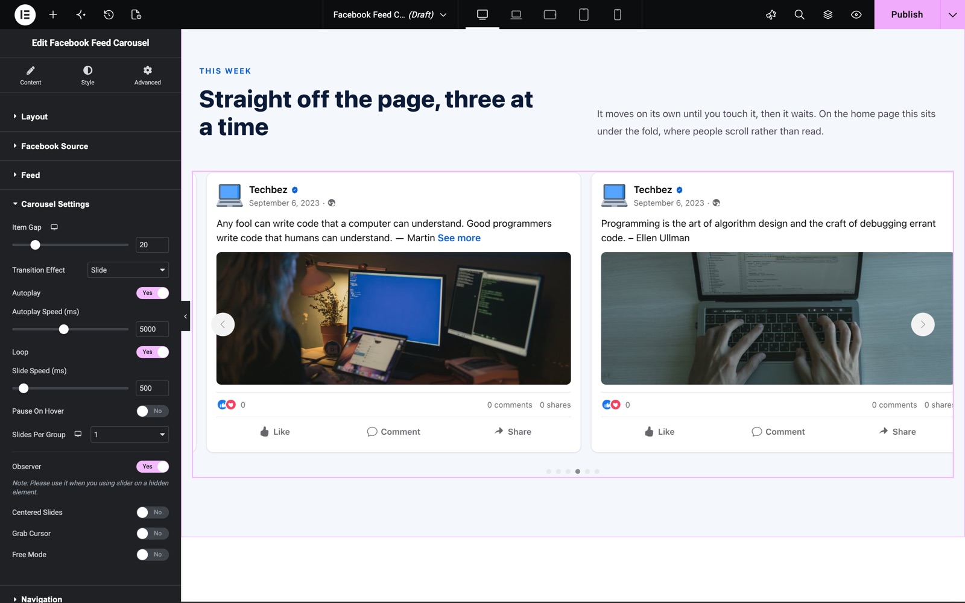Switch to the Content tab
This screenshot has width=965, height=603.
(x=31, y=75)
